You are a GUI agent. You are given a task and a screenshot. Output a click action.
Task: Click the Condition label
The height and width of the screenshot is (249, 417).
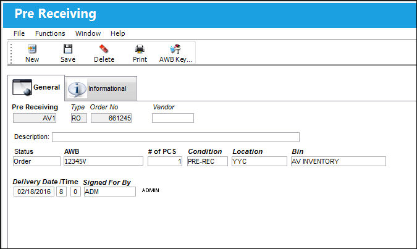204,151
